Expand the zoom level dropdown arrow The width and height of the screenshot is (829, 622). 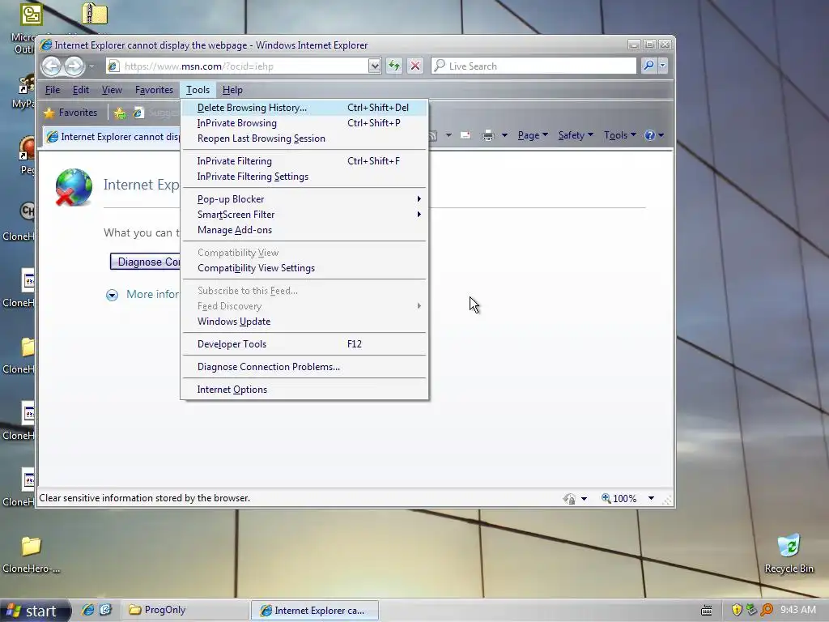pyautogui.click(x=652, y=498)
